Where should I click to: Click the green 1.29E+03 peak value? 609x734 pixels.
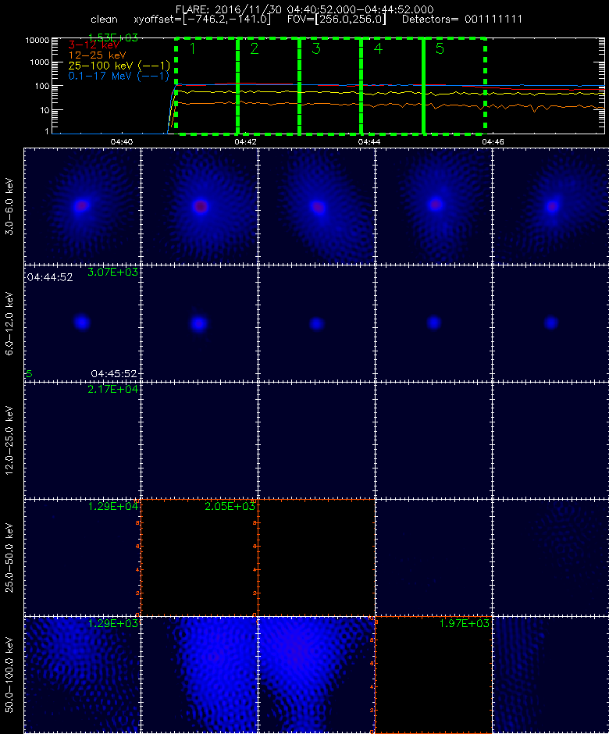click(112, 623)
